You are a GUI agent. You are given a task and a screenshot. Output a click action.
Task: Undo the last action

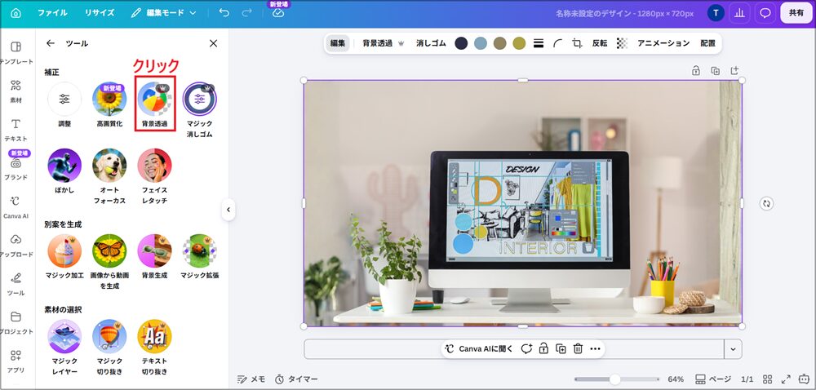pos(224,13)
